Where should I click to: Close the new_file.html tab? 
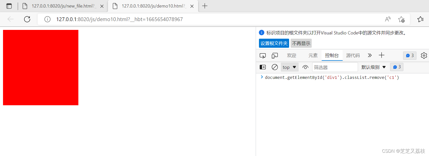[x=102, y=6]
